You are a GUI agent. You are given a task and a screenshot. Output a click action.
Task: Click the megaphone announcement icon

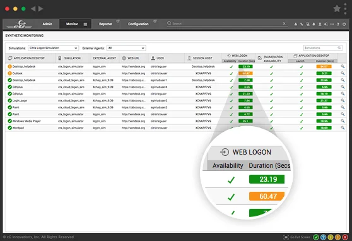pos(326,24)
